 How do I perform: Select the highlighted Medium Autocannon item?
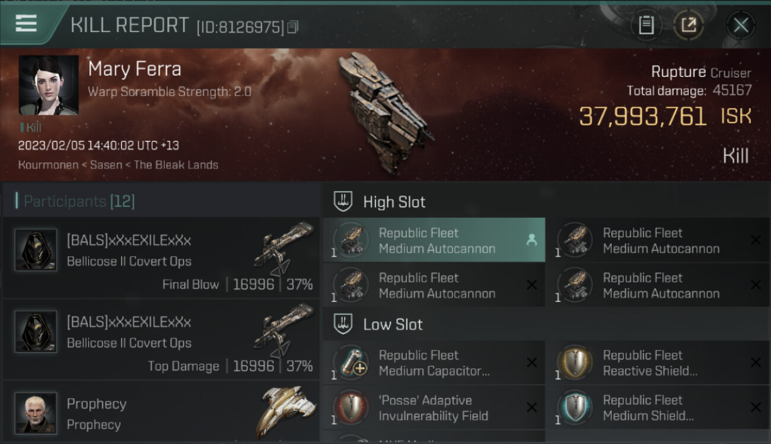434,240
